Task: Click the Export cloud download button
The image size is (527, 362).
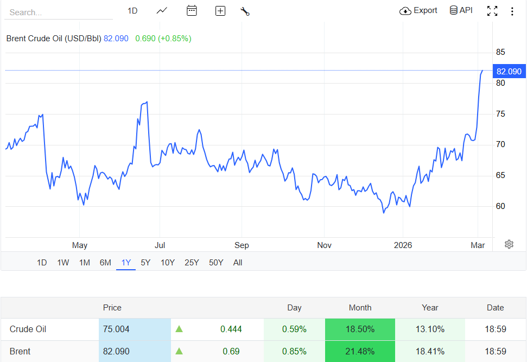Action: [x=418, y=11]
